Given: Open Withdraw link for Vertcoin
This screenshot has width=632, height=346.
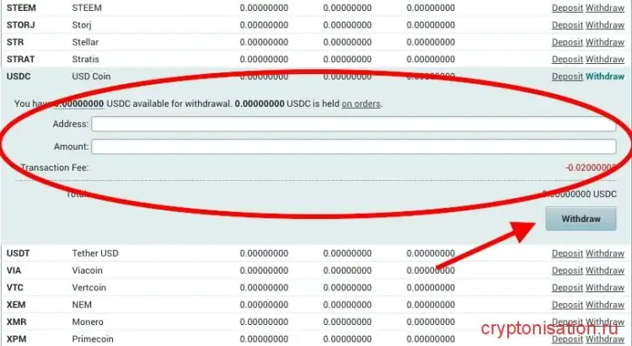Looking at the screenshot, I should point(604,288).
